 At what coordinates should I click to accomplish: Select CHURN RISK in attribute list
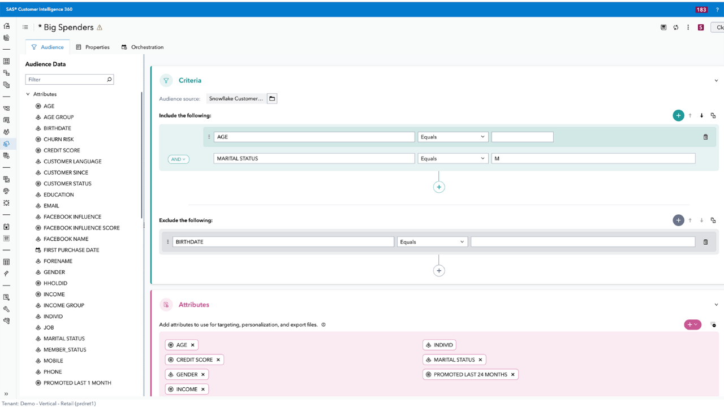[x=58, y=139]
